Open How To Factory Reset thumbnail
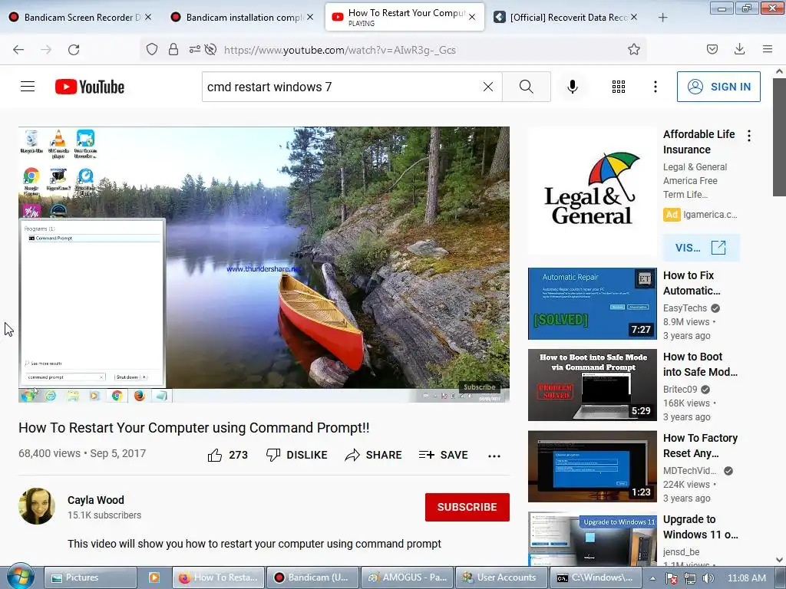This screenshot has width=786, height=589. tap(592, 466)
